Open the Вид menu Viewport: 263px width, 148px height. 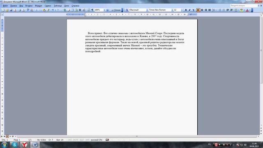click(x=21, y=6)
